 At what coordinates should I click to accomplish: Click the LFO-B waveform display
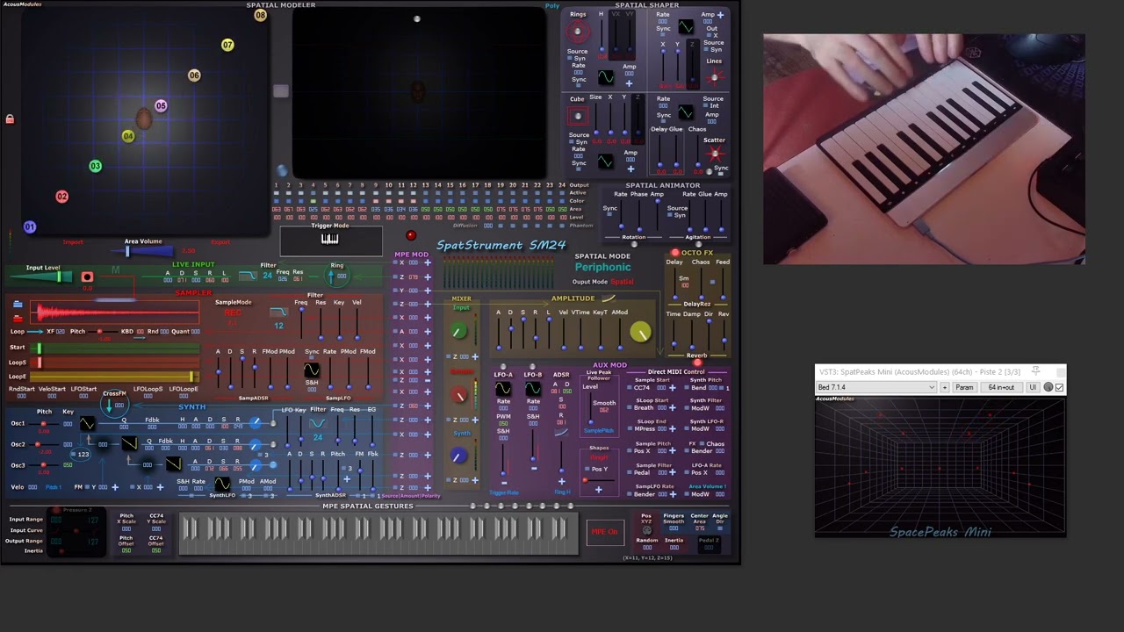pyautogui.click(x=533, y=389)
